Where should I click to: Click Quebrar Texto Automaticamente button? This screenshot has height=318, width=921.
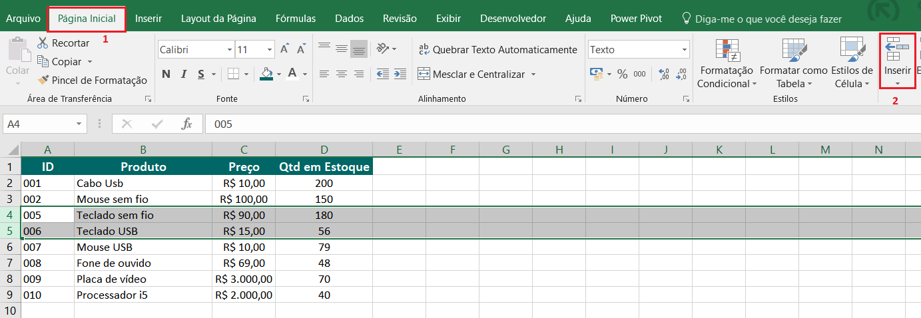point(497,50)
